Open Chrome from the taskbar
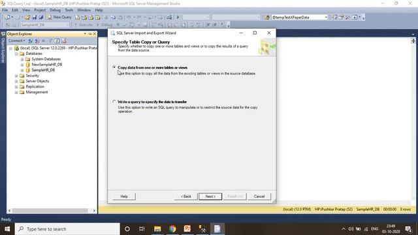The height and width of the screenshot is (235, 418). pos(172,228)
